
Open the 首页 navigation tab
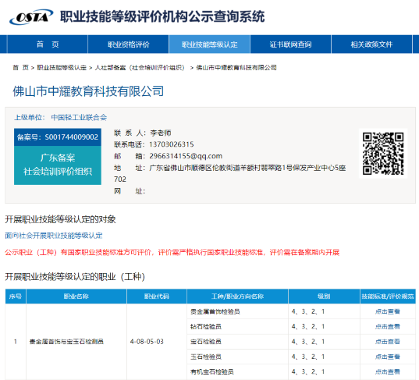click(48, 44)
